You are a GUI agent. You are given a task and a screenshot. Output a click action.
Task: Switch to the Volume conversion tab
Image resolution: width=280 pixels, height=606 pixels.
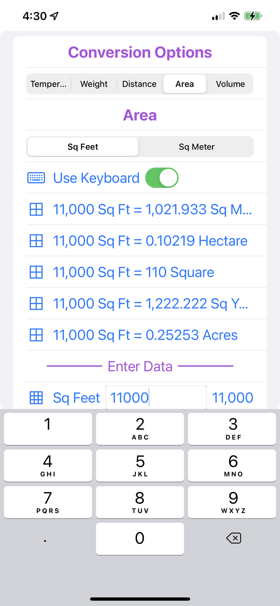[x=230, y=84]
